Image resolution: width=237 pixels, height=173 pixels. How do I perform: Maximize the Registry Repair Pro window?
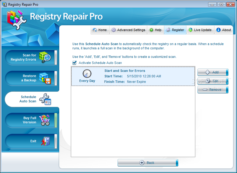click(221, 4)
